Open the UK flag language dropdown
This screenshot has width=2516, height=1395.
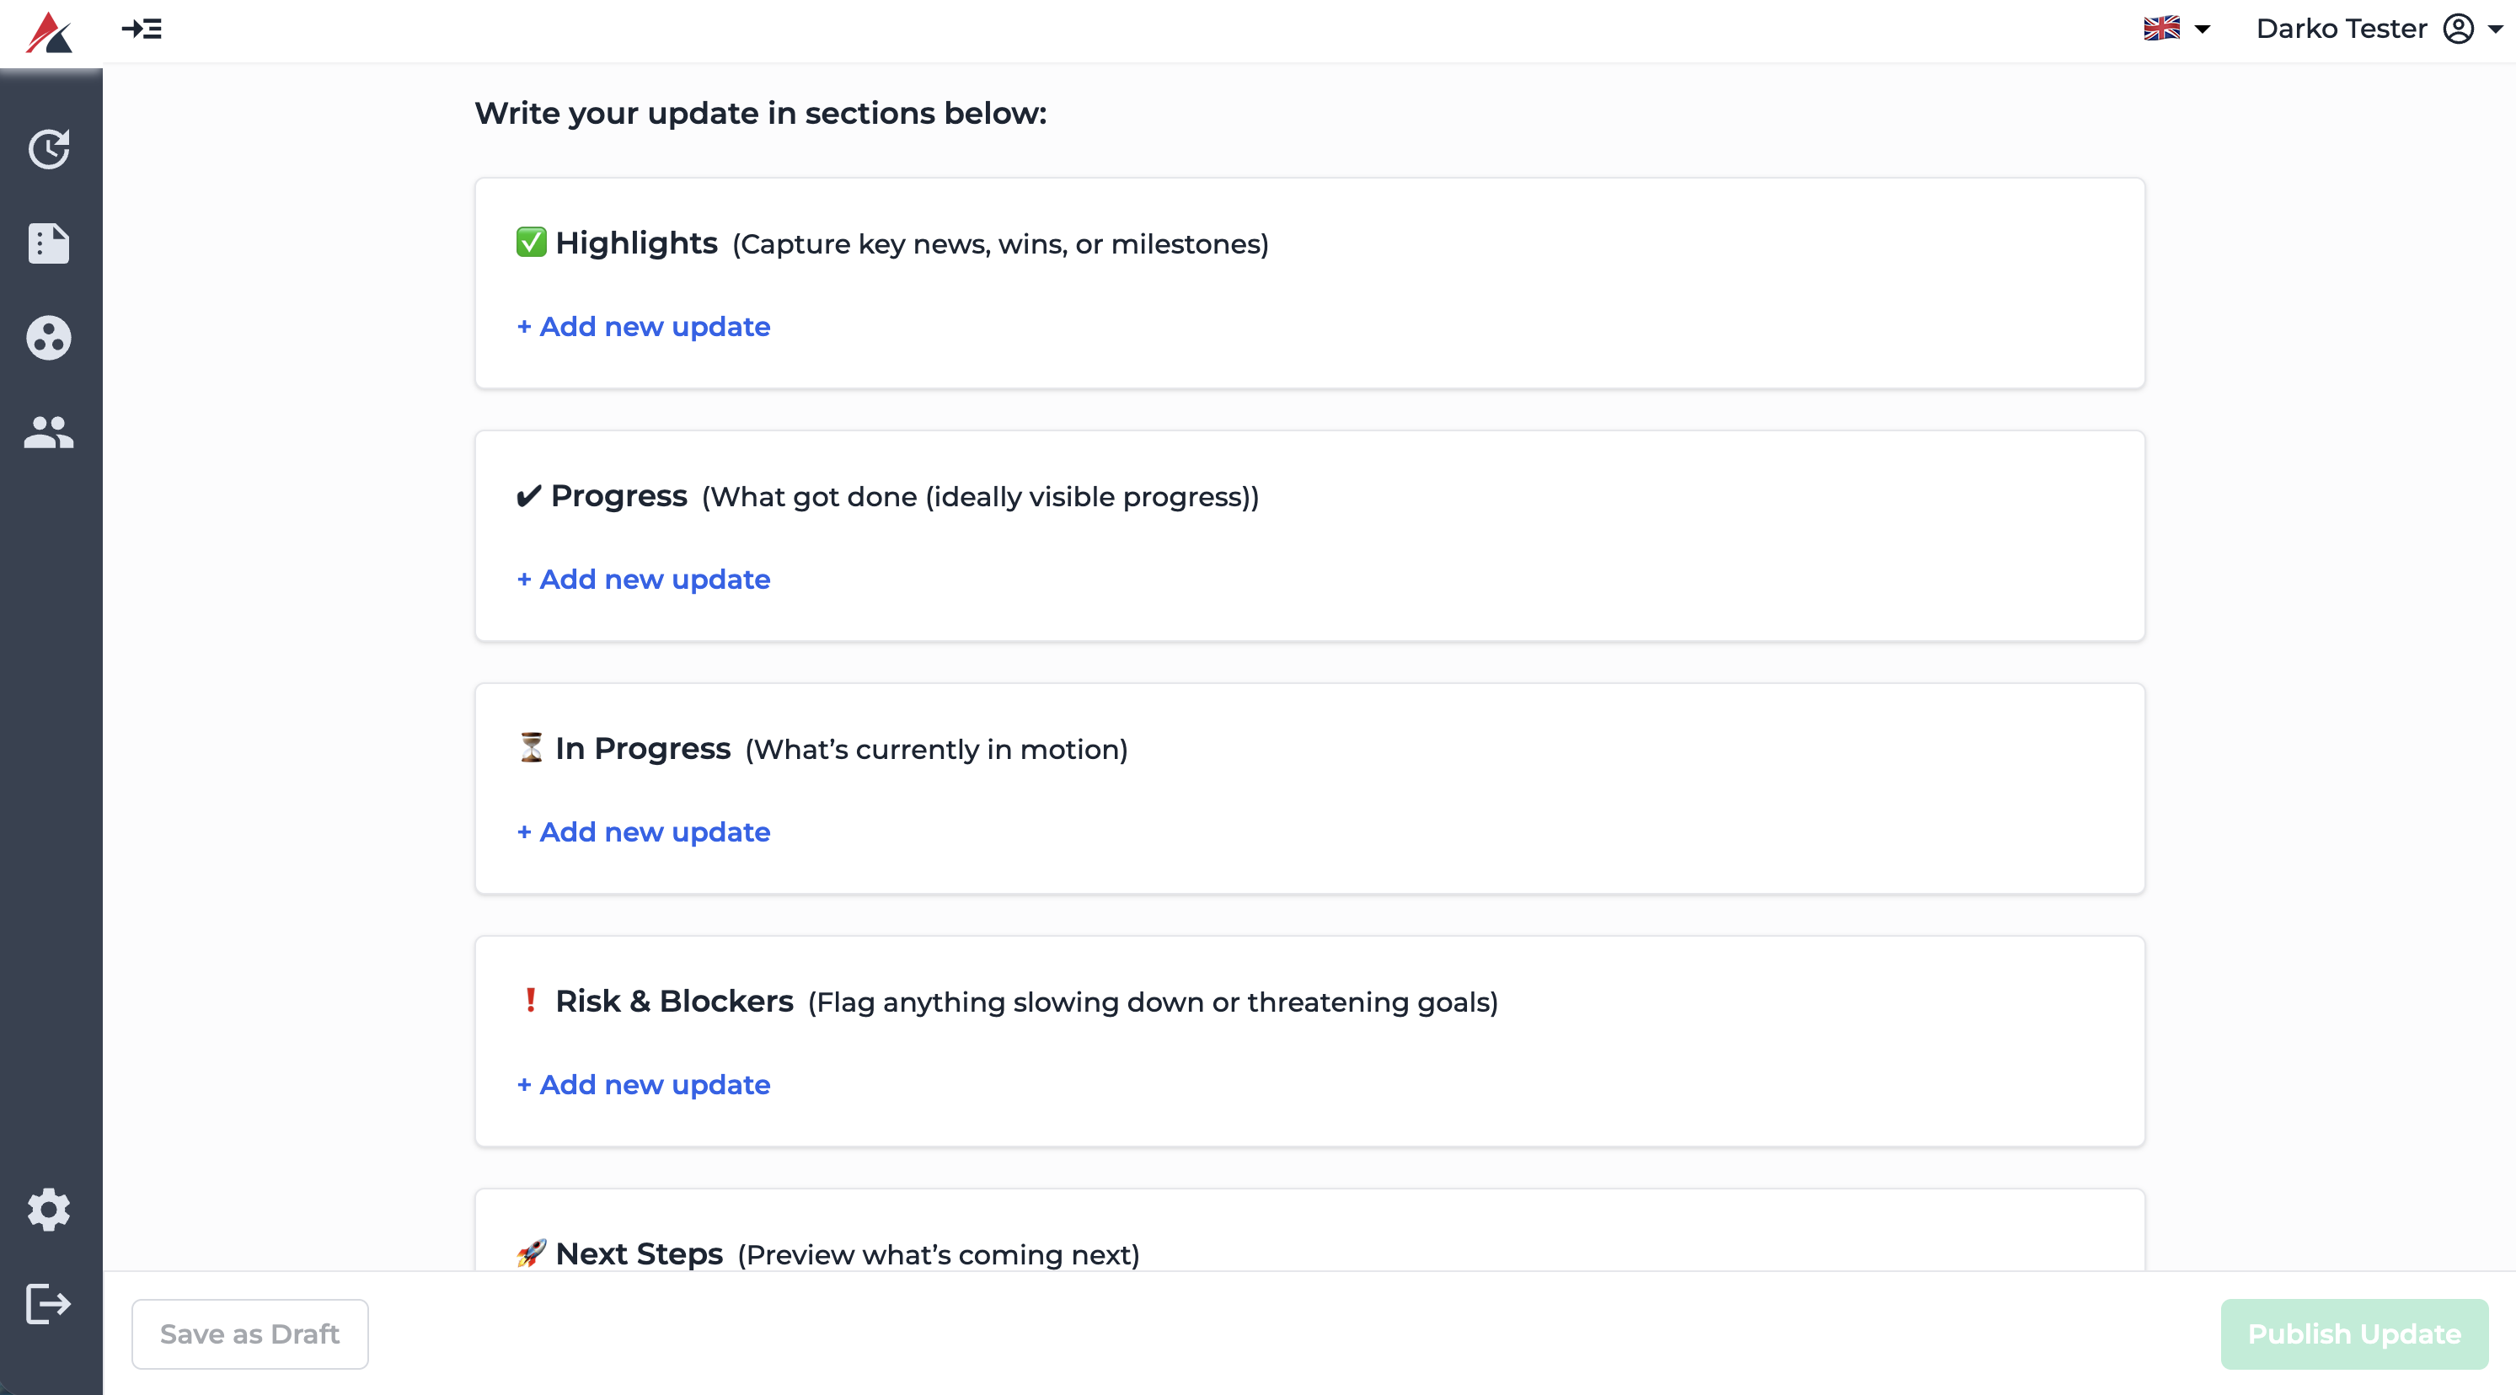pyautogui.click(x=2160, y=29)
